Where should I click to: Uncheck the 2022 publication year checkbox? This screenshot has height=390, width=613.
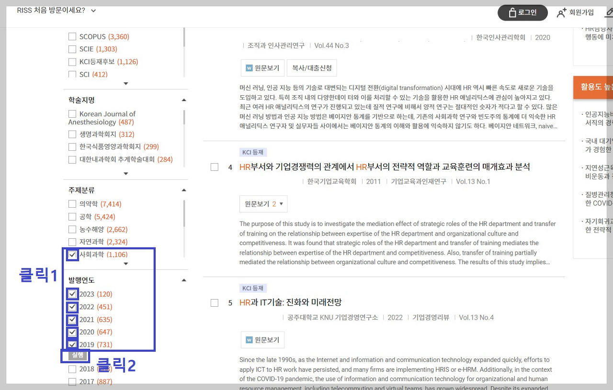72,307
